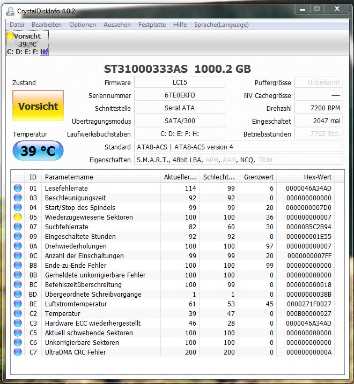
Task: Click the status icon for Anzahl der Einschaltungen
Action: click(18, 255)
